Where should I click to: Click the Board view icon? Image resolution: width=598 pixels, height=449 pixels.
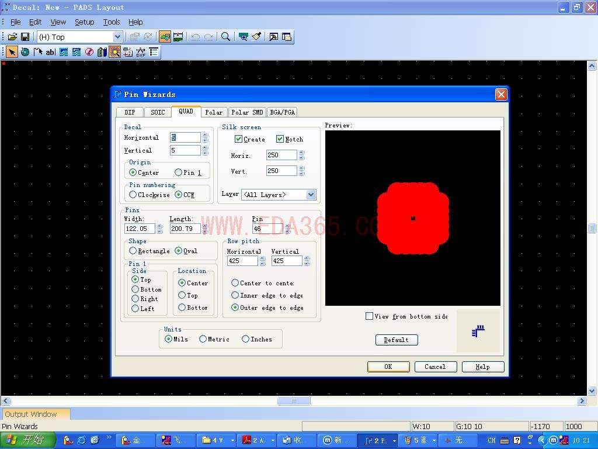(243, 37)
